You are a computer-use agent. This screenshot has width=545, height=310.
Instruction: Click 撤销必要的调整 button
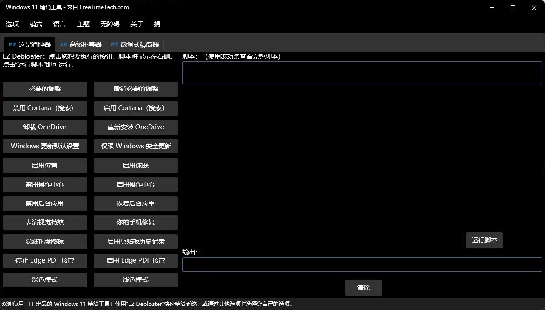[135, 89]
